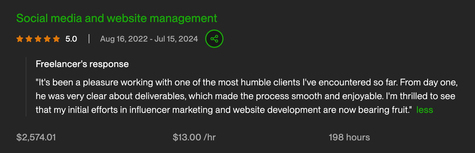The width and height of the screenshot is (475, 153).
Task: Open the Social media and website management job
Action: click(116, 18)
